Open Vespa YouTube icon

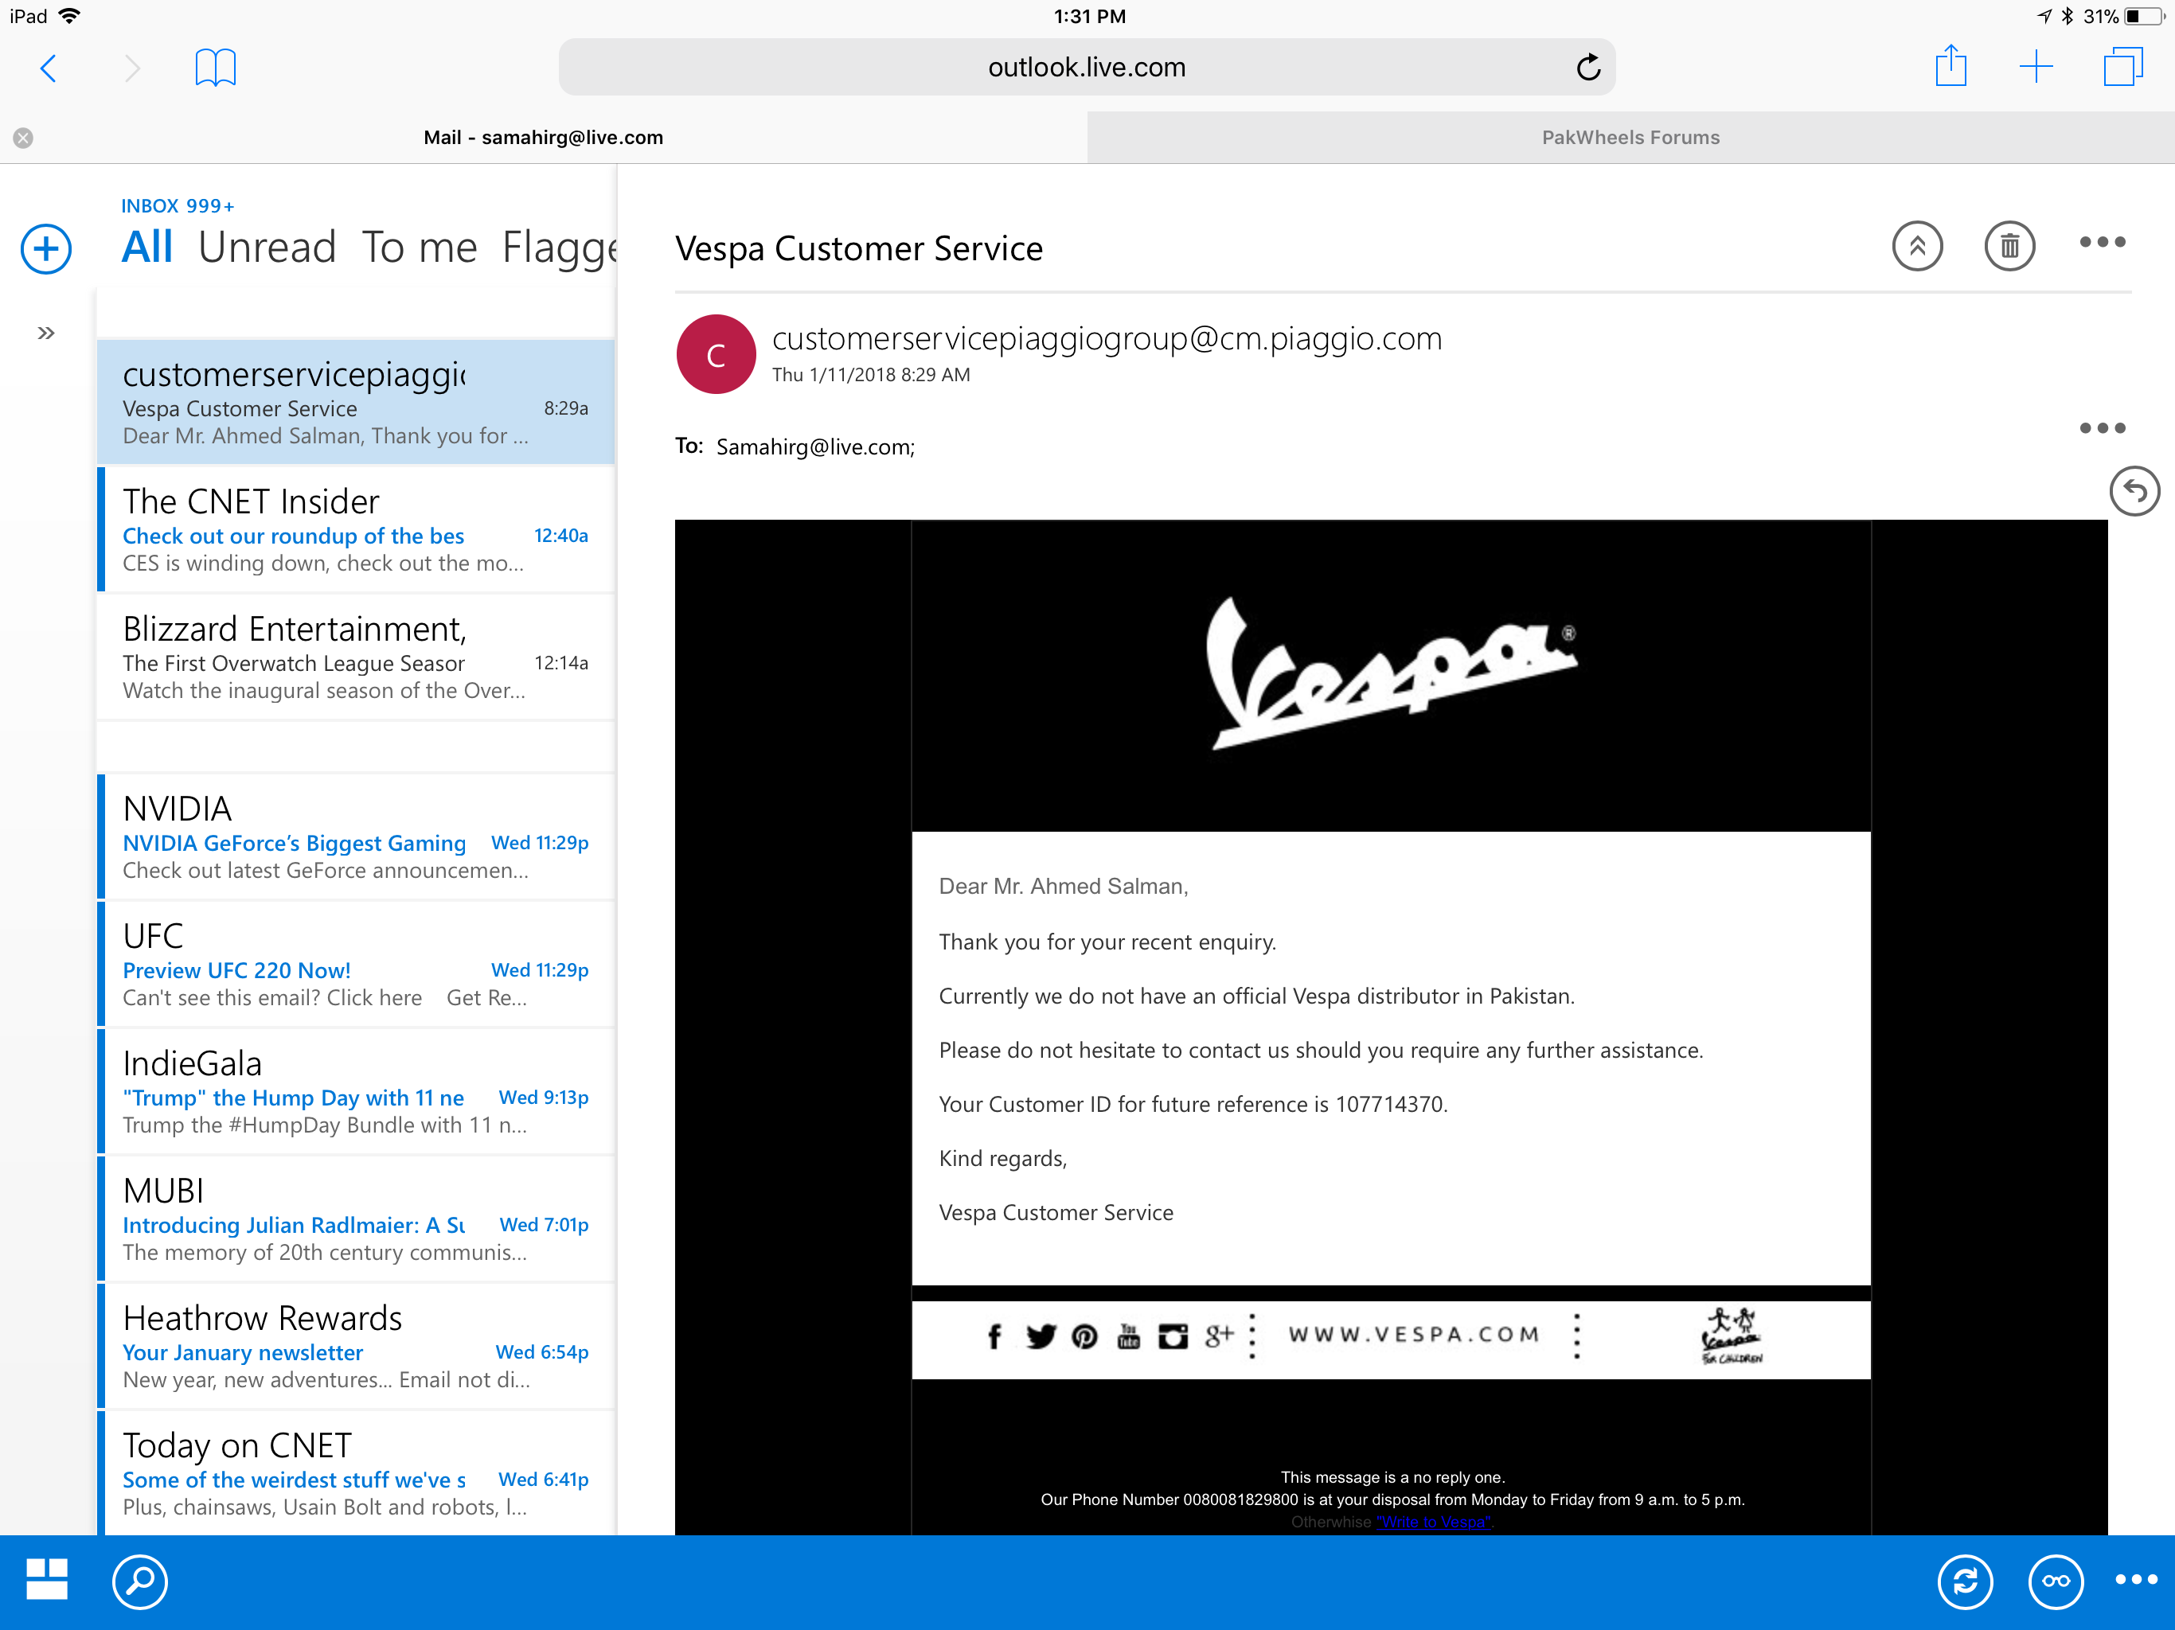click(x=1129, y=1336)
